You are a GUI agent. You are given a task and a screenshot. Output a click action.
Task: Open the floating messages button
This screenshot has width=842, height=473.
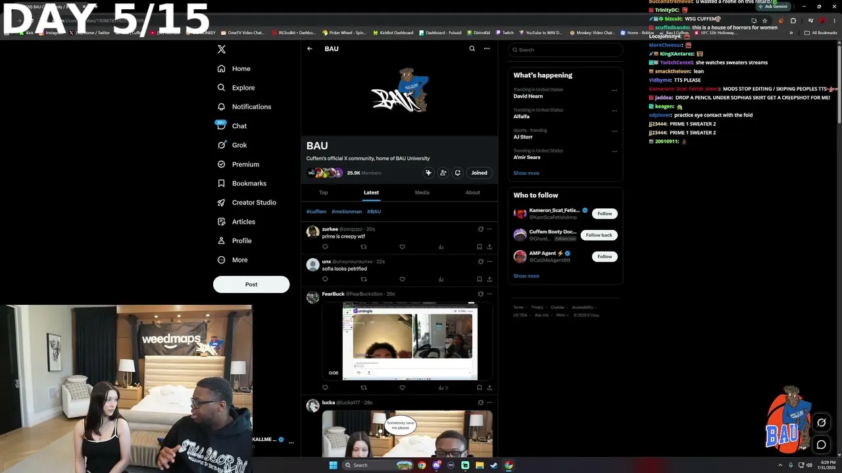[821, 445]
